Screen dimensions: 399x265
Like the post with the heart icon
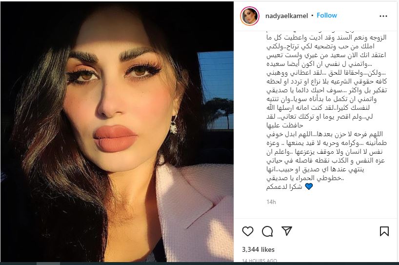tap(248, 231)
